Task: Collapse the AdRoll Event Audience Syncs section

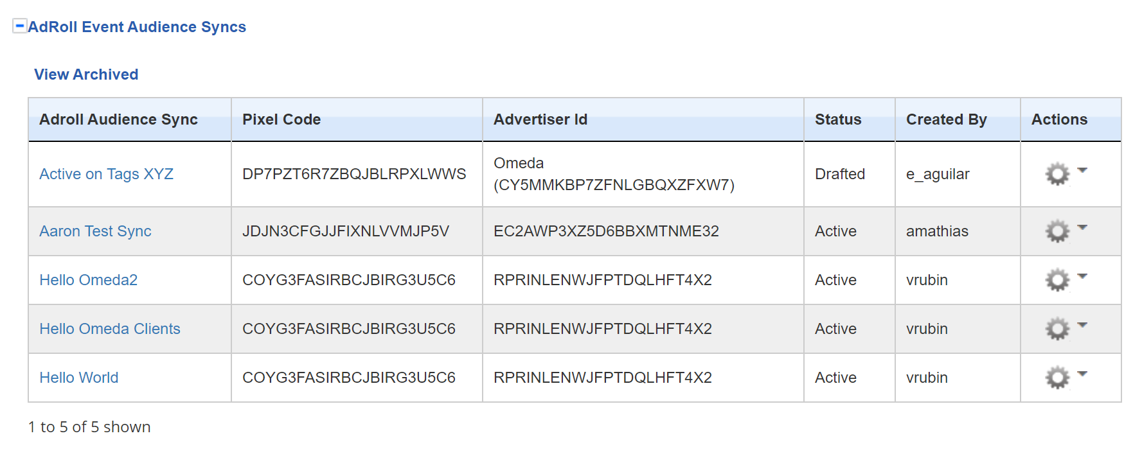Action: tap(20, 26)
